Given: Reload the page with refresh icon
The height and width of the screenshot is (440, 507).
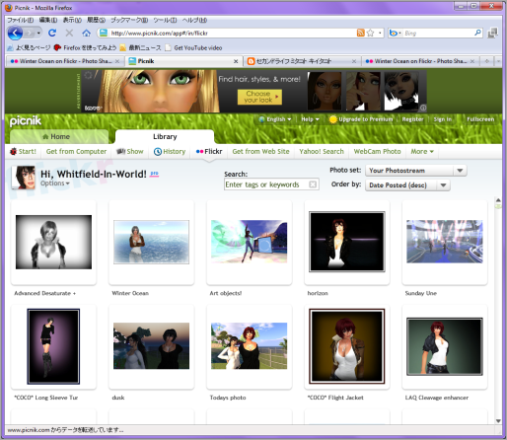Looking at the screenshot, I should (52, 33).
